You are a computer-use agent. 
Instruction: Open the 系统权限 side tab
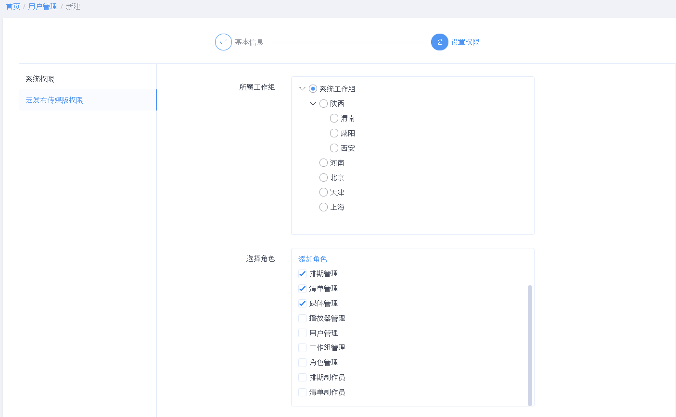click(x=88, y=79)
